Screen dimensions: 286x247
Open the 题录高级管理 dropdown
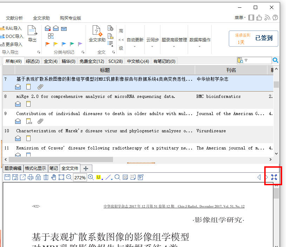click(174, 42)
